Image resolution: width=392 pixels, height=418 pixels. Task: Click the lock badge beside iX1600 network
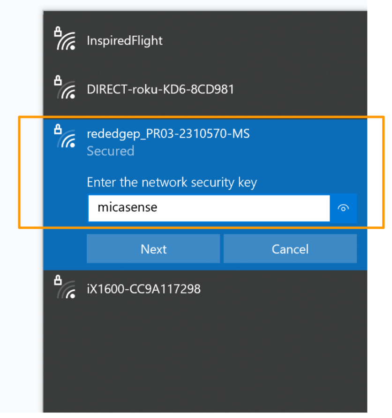tap(58, 280)
